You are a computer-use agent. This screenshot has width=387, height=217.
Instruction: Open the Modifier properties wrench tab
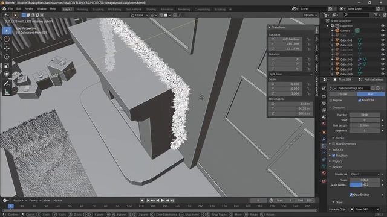324,139
